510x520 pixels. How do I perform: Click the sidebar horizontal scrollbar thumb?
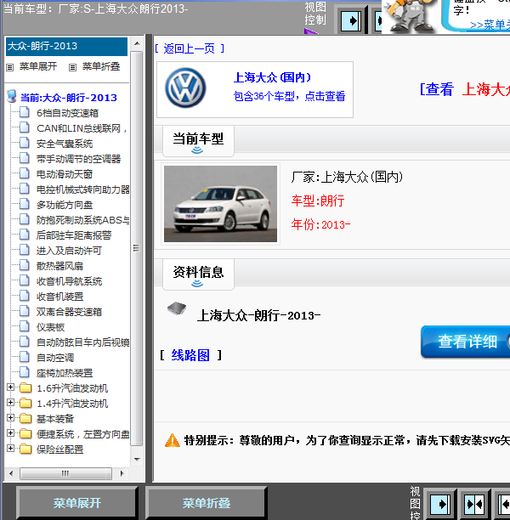pos(65,473)
